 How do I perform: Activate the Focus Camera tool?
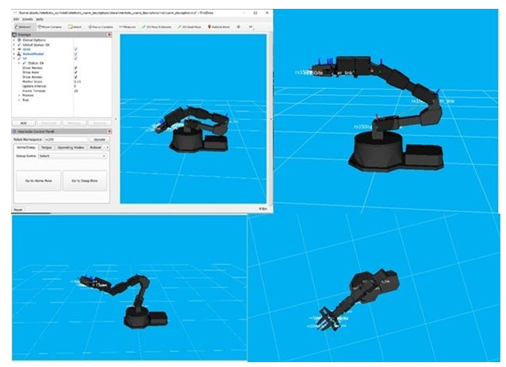(100, 26)
